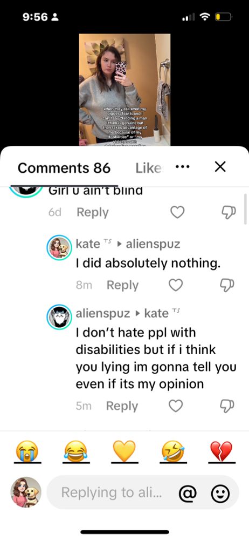Dislike the "Girl u ain't blind" comment
The width and height of the screenshot is (249, 540).
pyautogui.click(x=229, y=212)
